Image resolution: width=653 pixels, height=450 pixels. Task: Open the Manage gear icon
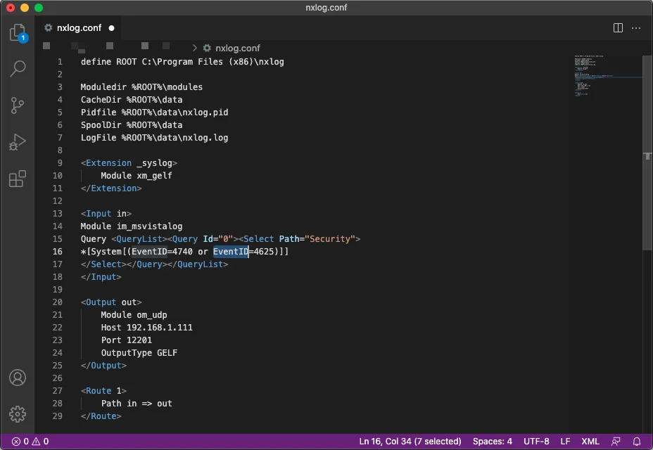(x=18, y=413)
